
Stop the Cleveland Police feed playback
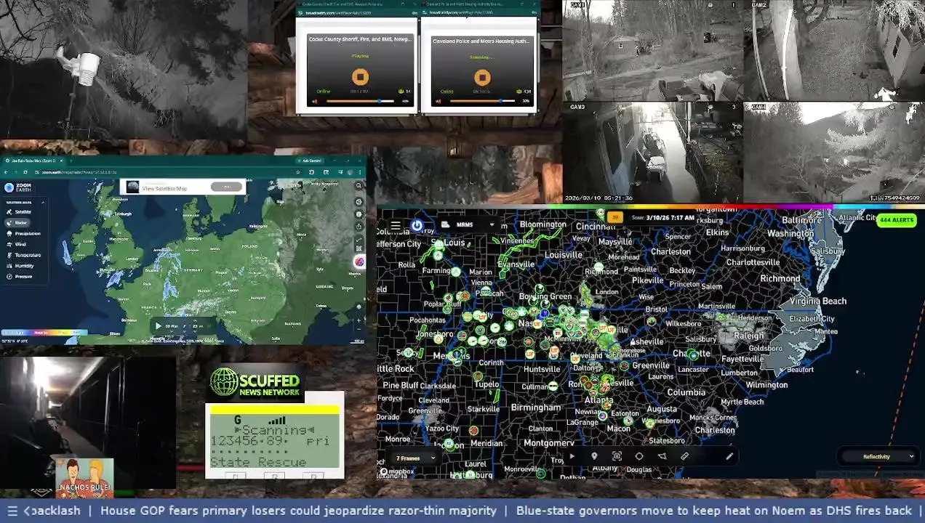[x=482, y=78]
